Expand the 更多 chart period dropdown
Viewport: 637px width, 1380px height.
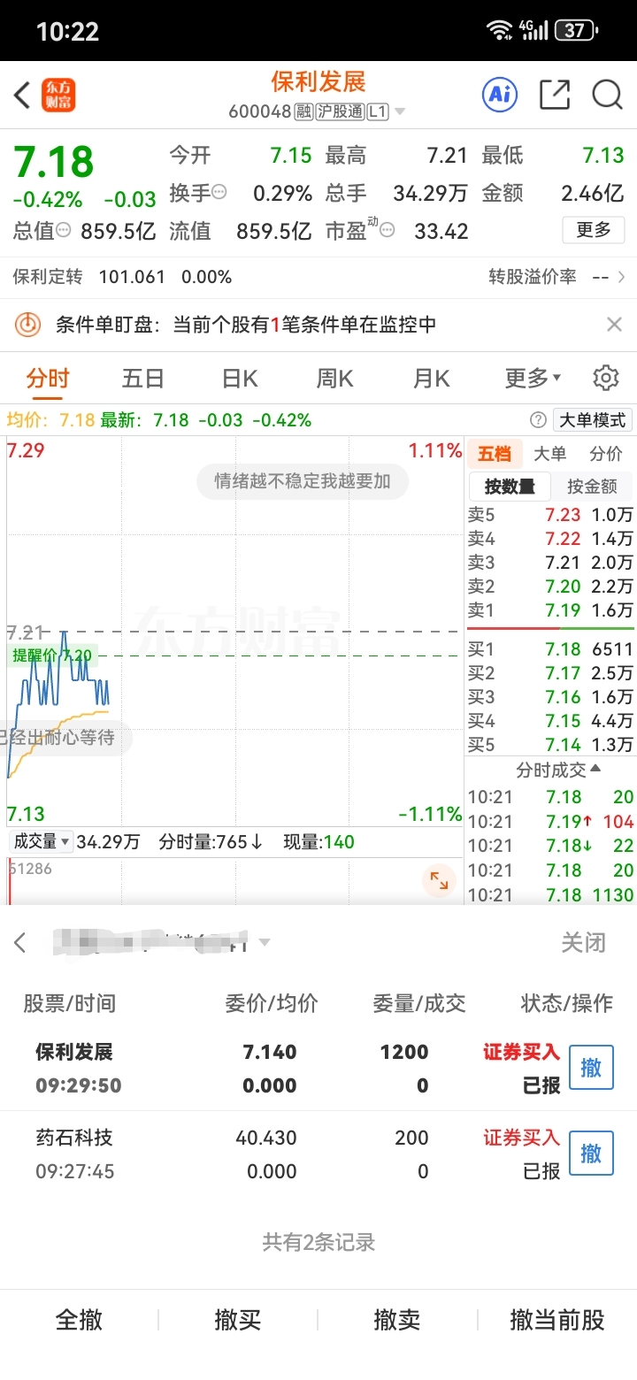tap(533, 379)
